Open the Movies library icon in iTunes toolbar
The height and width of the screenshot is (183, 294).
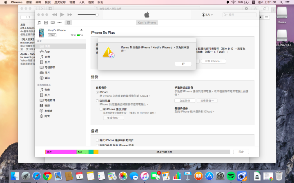(46, 23)
